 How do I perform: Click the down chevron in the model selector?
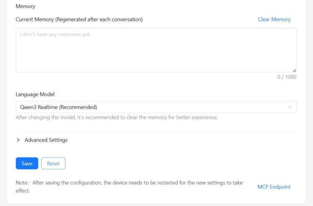[x=290, y=107]
